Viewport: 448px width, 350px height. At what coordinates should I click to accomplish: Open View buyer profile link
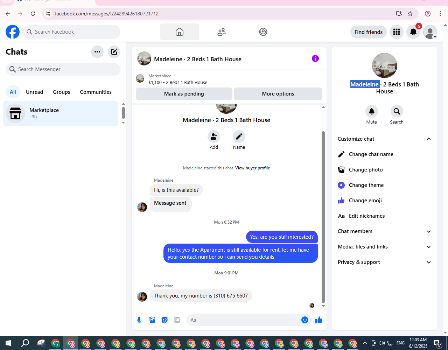252,168
